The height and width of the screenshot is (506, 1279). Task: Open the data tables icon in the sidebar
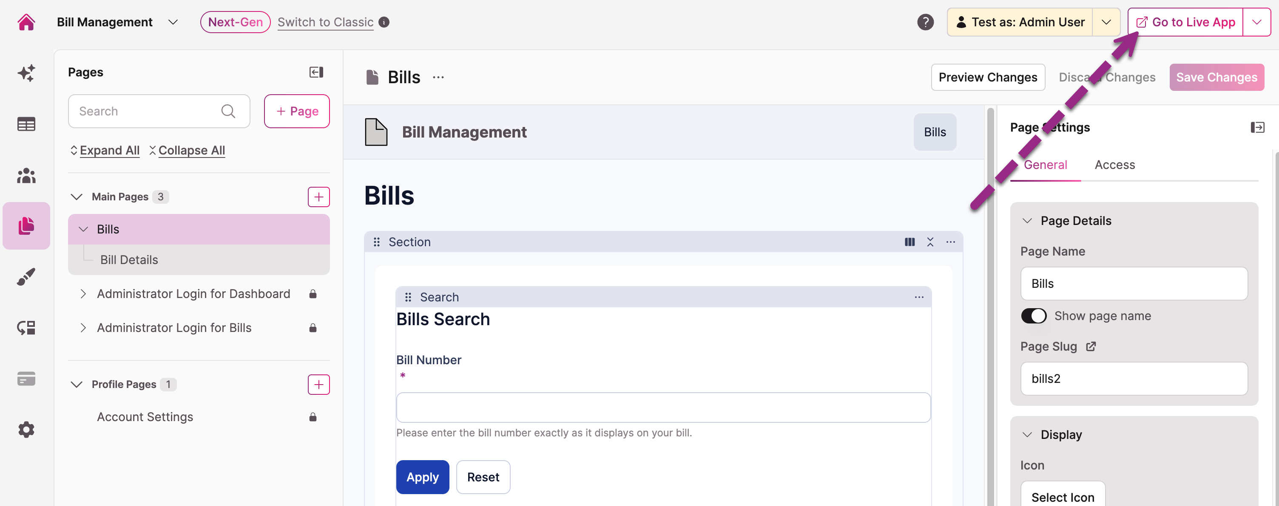pyautogui.click(x=26, y=124)
